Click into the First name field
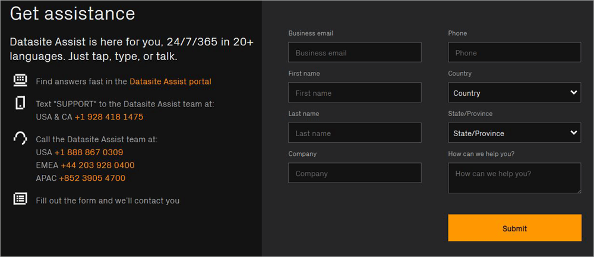Image resolution: width=594 pixels, height=257 pixels. click(355, 93)
